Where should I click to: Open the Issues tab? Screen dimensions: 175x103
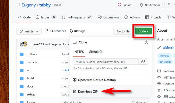pyautogui.click(x=46, y=17)
